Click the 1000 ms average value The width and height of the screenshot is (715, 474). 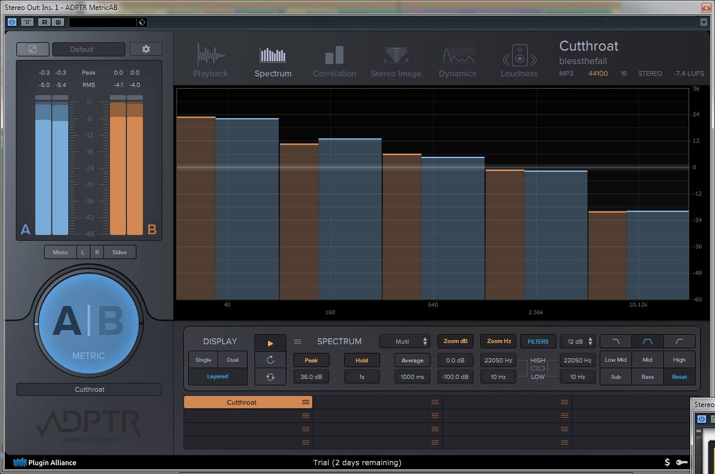[x=412, y=376]
